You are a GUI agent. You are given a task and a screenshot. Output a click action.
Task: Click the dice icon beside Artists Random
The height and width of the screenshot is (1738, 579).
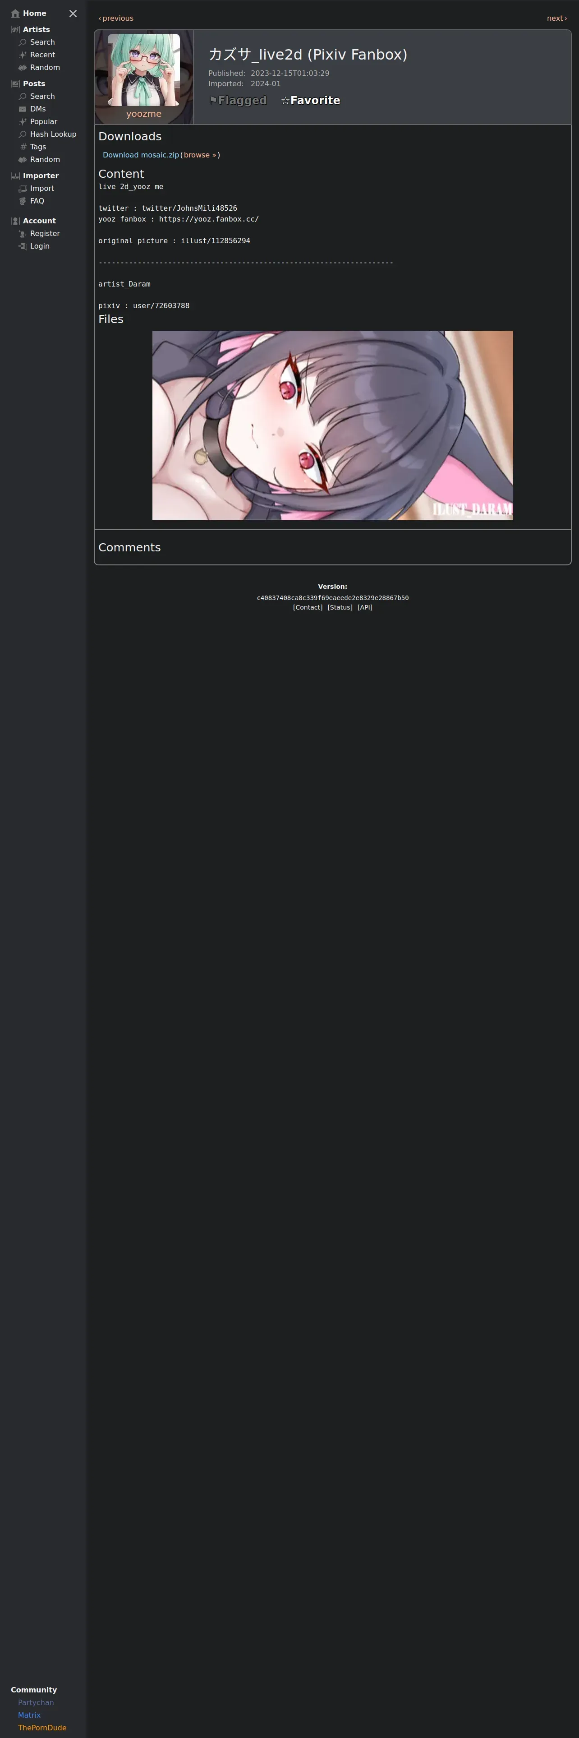(23, 68)
